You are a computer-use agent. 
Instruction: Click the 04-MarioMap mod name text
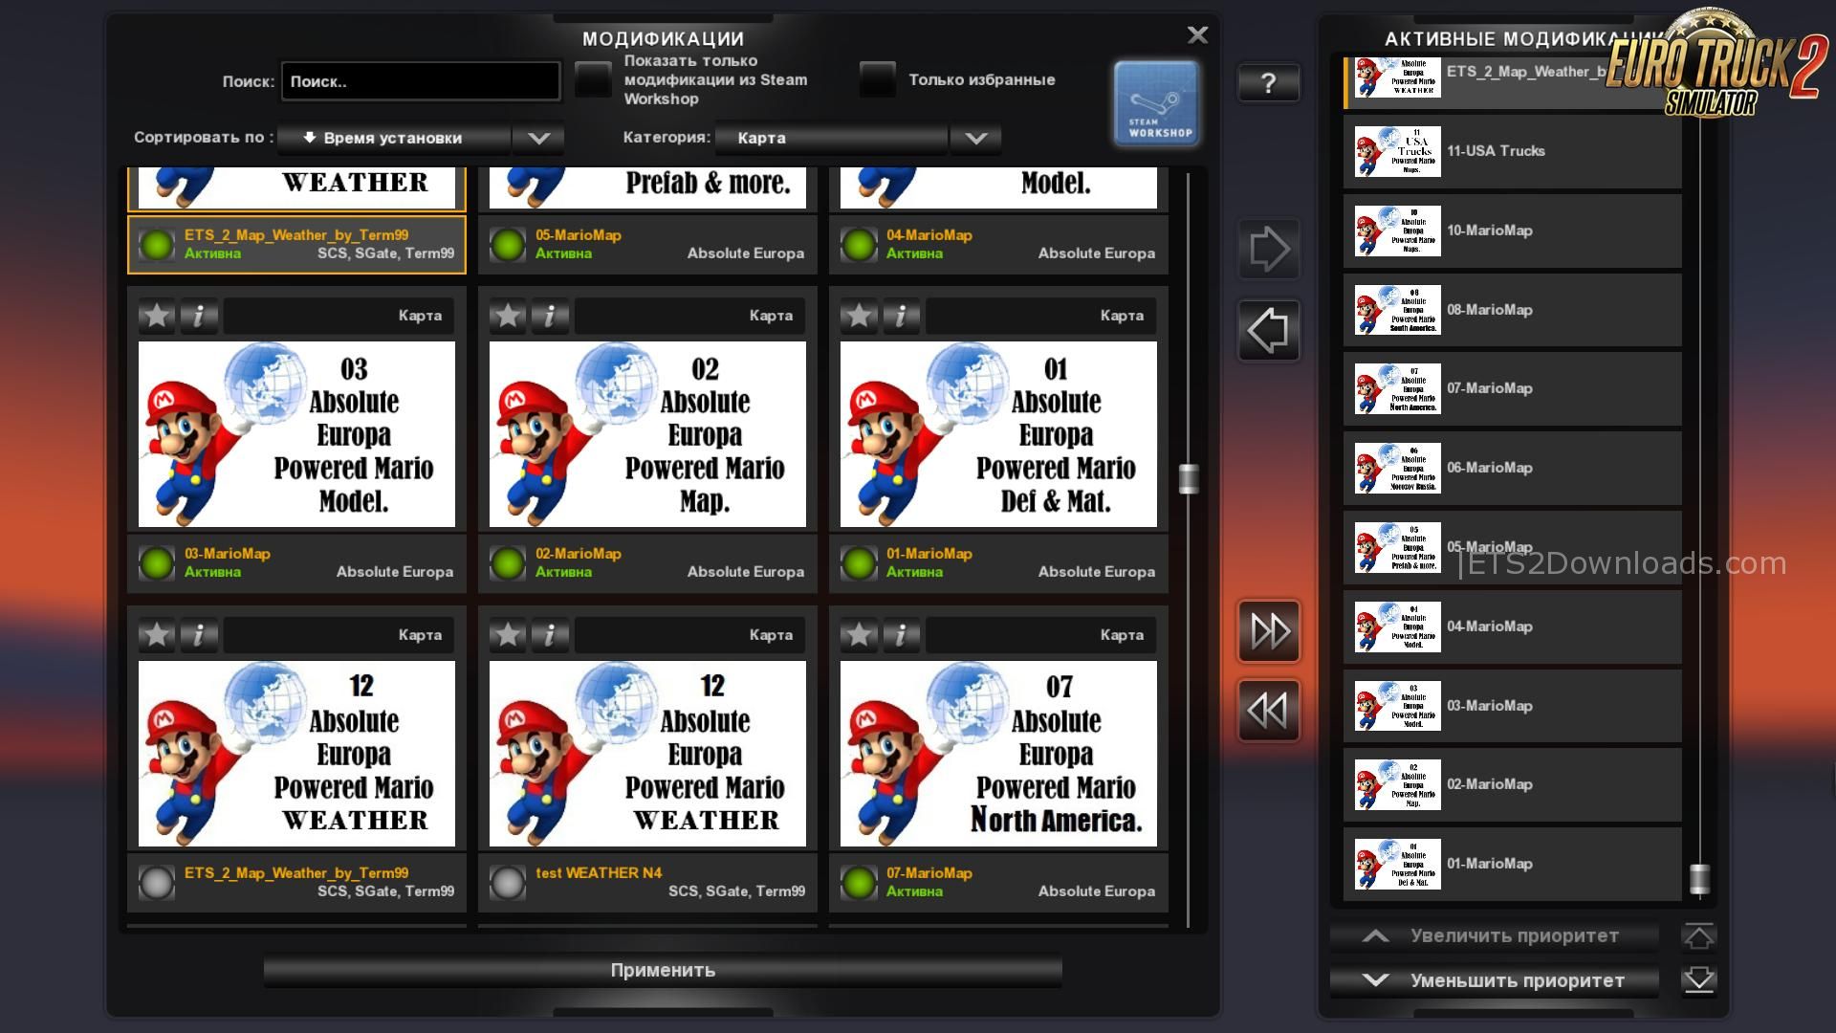(x=929, y=235)
